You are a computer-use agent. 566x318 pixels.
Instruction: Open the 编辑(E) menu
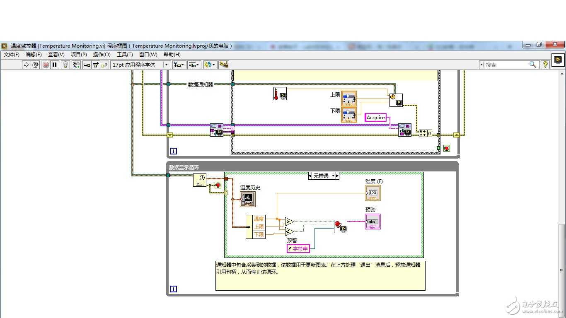click(34, 54)
